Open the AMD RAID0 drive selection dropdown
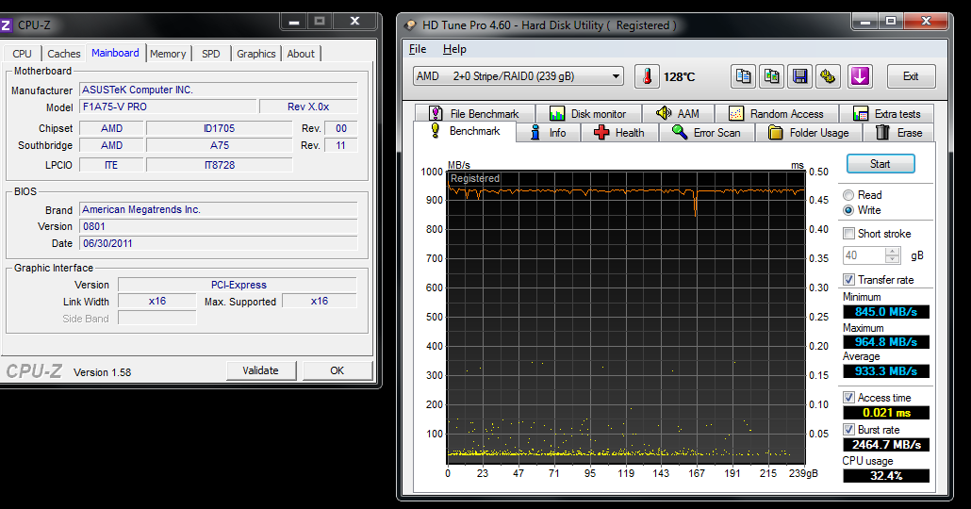The height and width of the screenshot is (509, 971). pos(518,76)
